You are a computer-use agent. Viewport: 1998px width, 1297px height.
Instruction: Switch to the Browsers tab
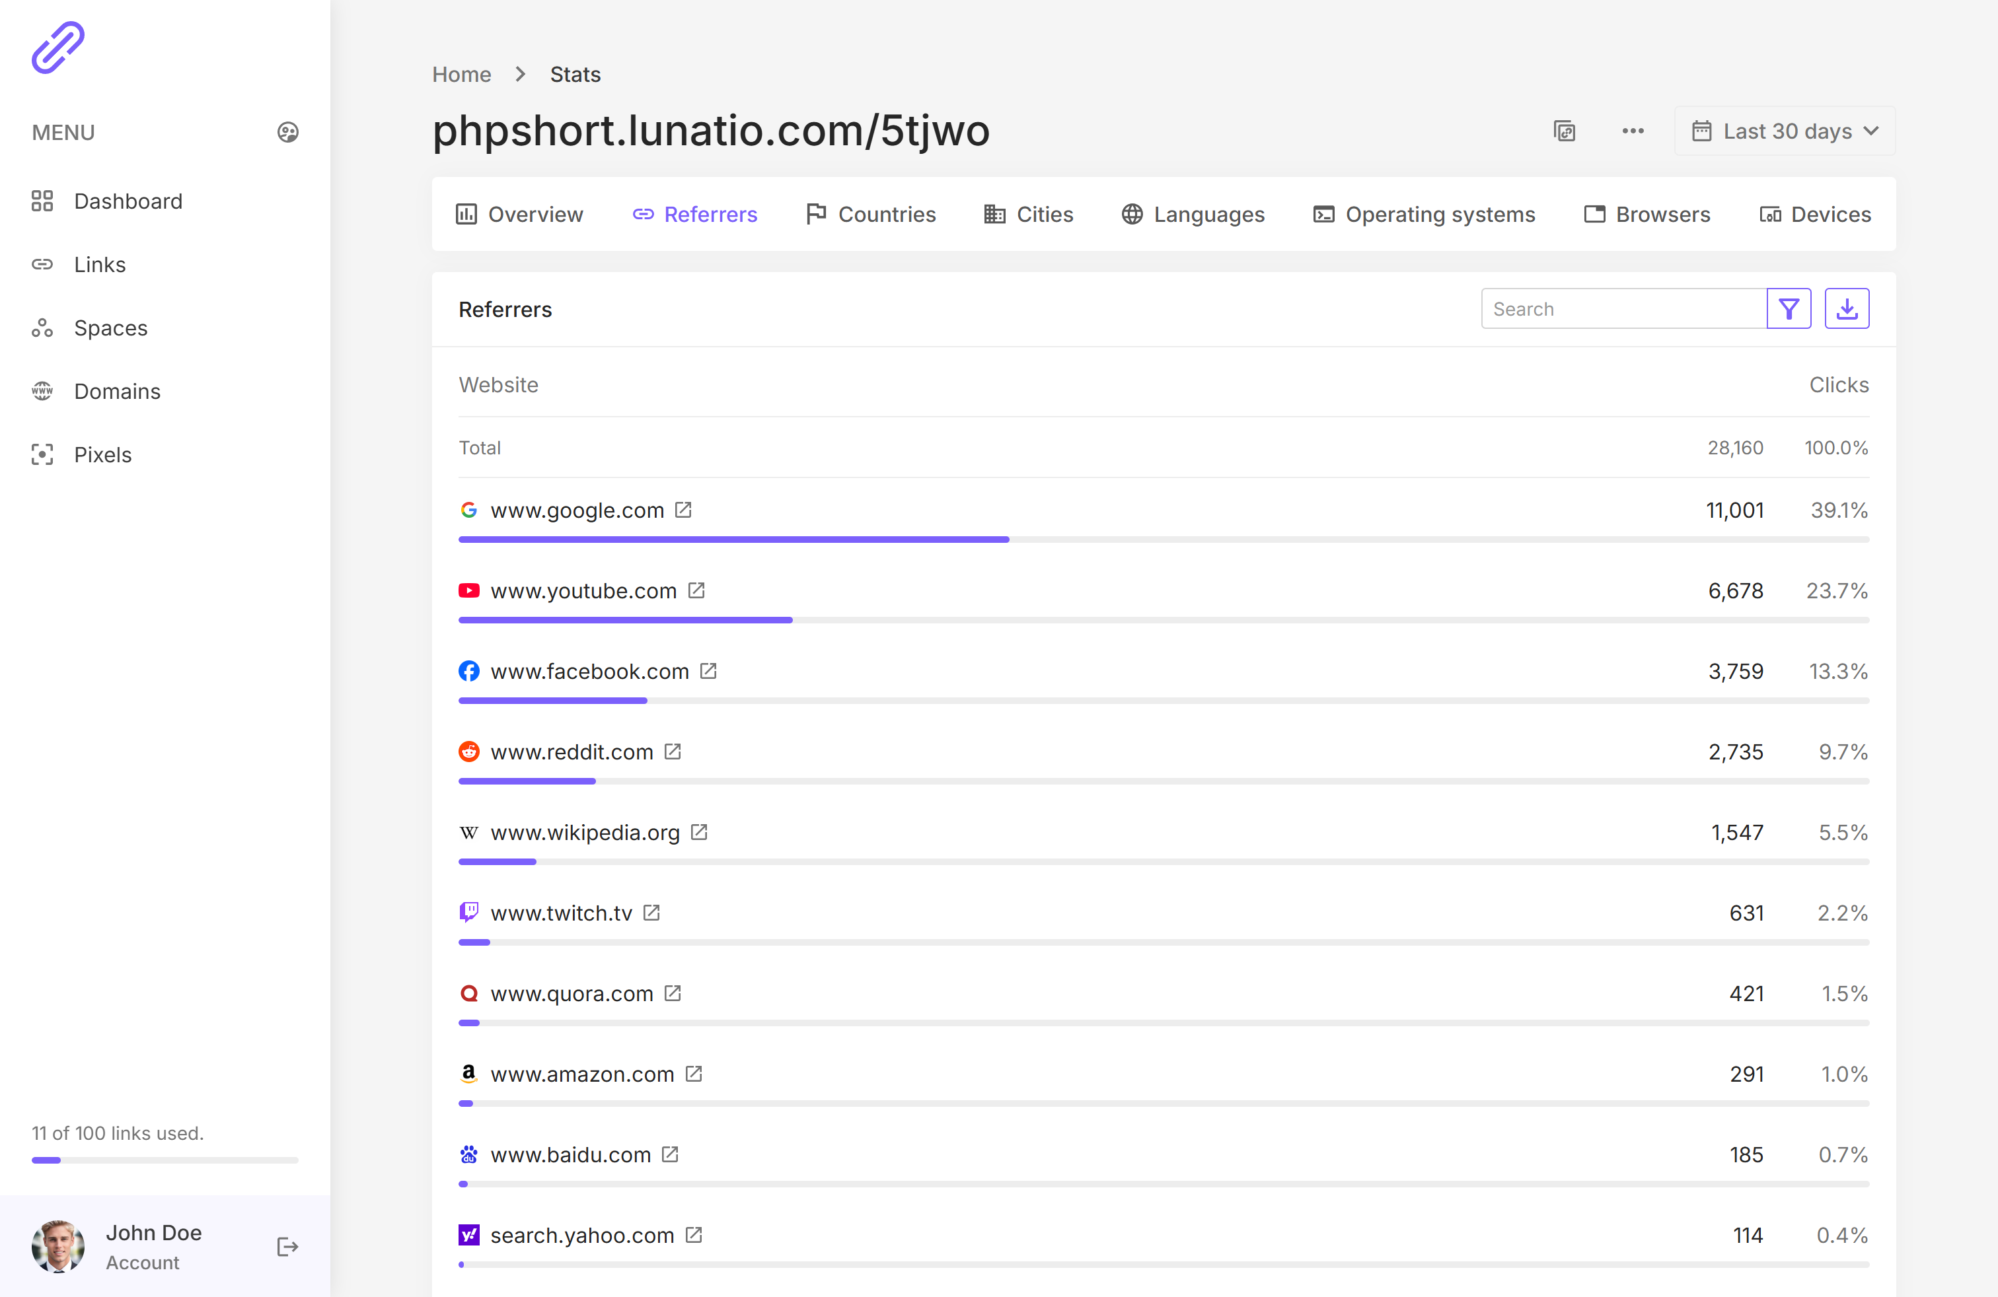point(1646,215)
